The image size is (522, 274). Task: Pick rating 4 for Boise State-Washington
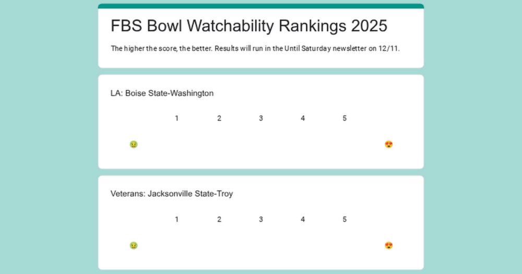(303, 118)
